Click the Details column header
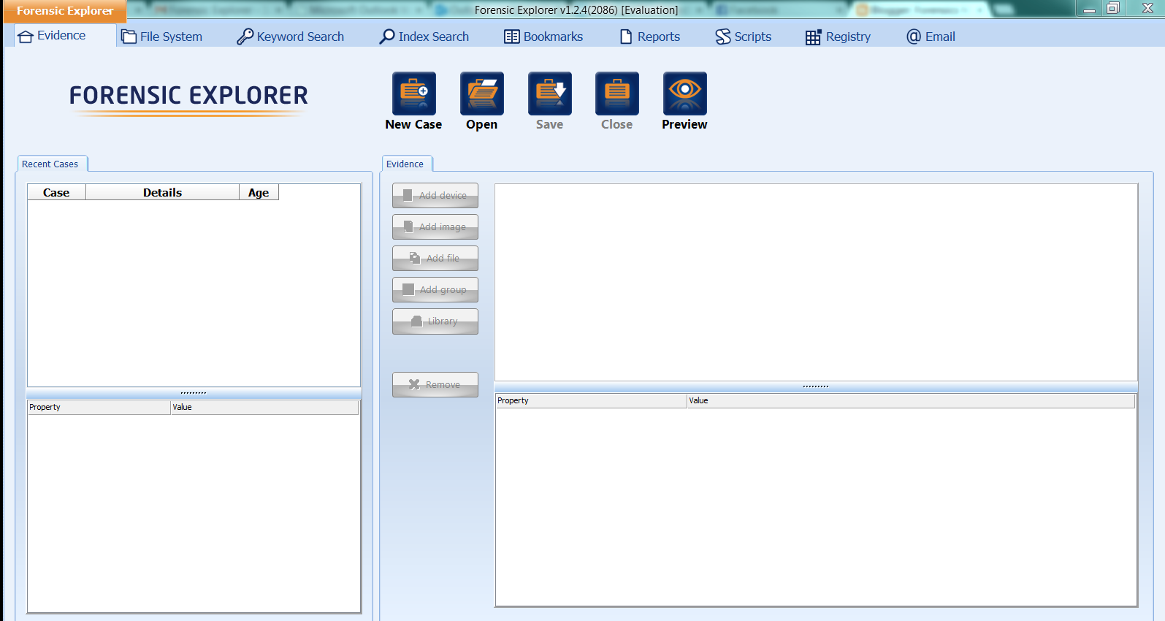 [162, 192]
